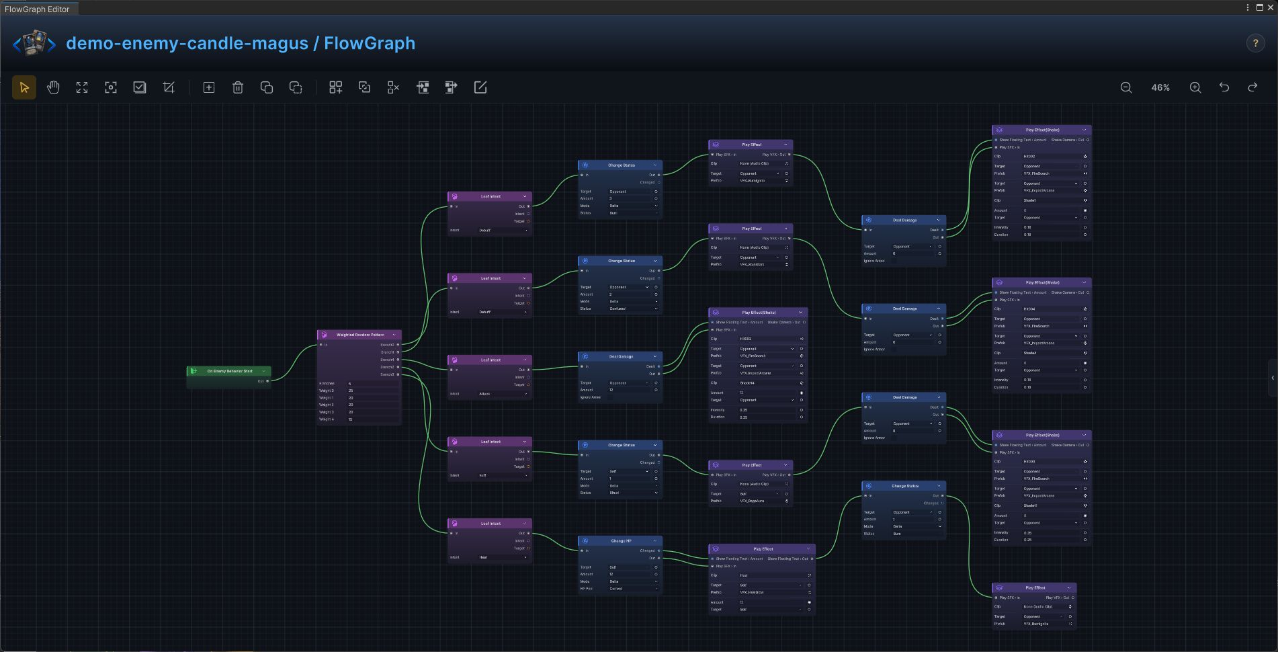
Task: Select the arrow pointer tool
Action: [x=24, y=87]
